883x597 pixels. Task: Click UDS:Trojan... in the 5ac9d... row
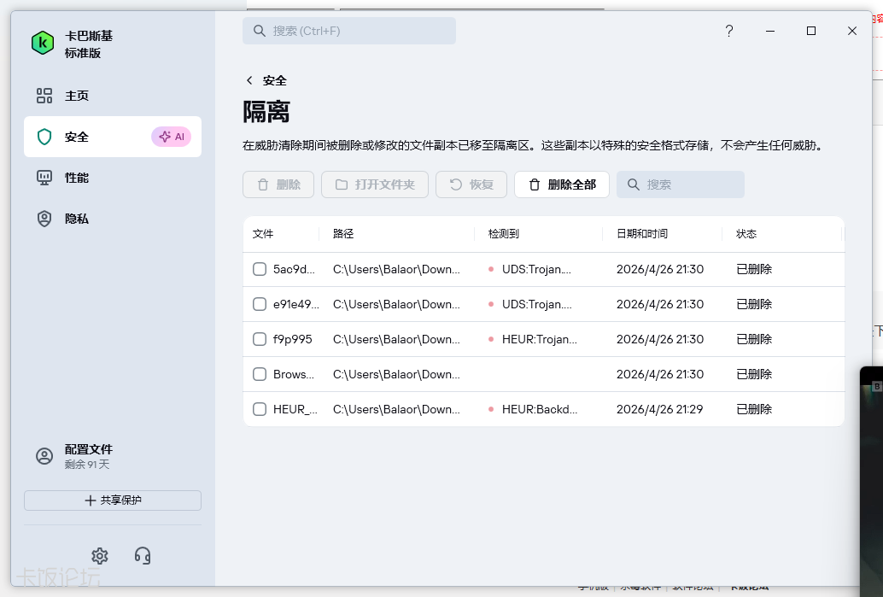pyautogui.click(x=536, y=269)
